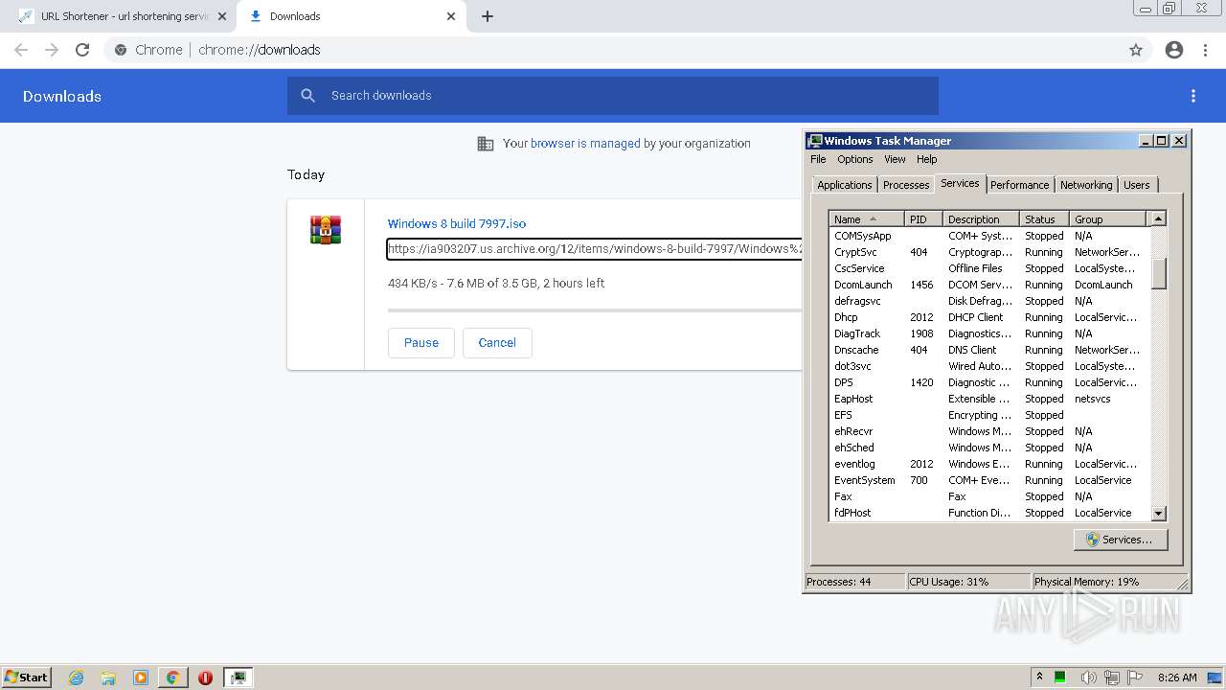
Task: Click the taskbar clock showing 8:26 AM
Action: [1177, 678]
